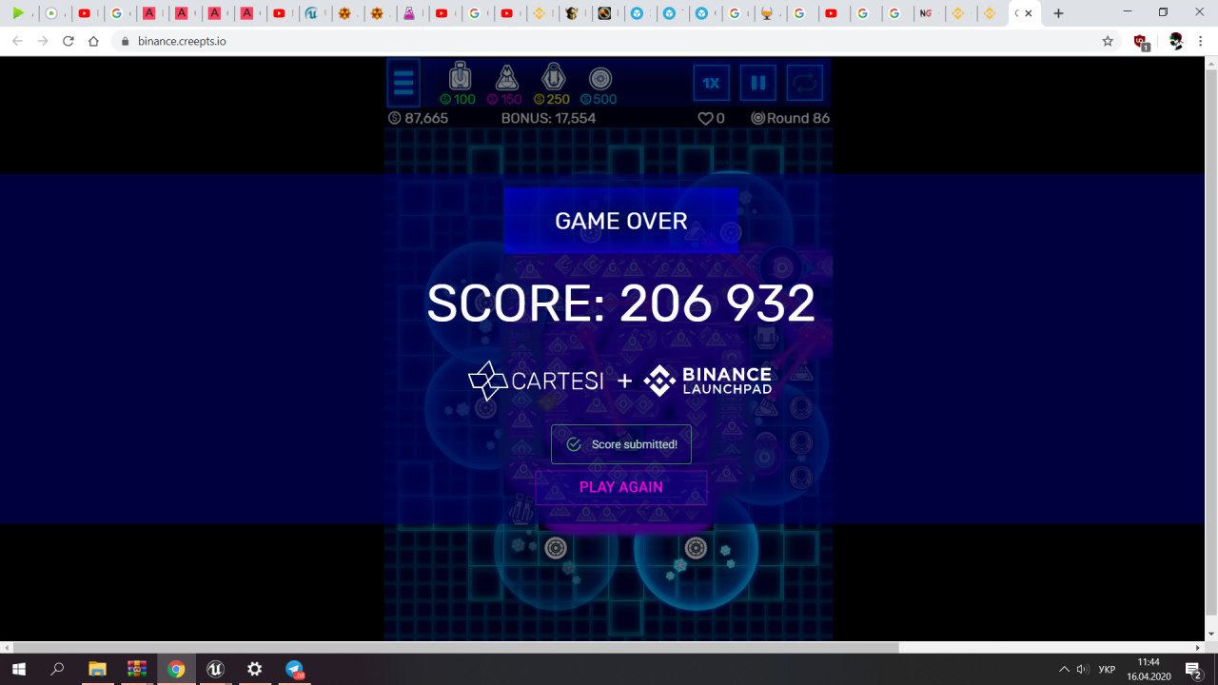Viewport: 1218px width, 685px height.
Task: Select the 150-cost tower
Action: (x=506, y=84)
